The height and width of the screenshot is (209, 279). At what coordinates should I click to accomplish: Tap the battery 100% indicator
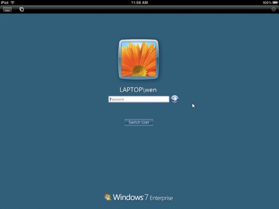click(x=270, y=2)
